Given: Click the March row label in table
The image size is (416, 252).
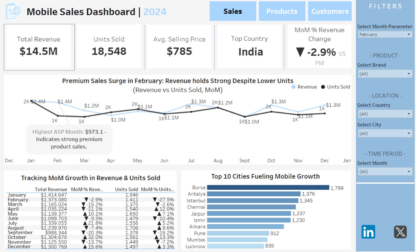Looking at the screenshot, I should 15,204.
